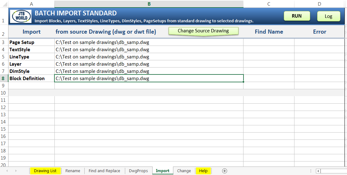Click the RUN button
The image size is (347, 175).
pyautogui.click(x=297, y=16)
